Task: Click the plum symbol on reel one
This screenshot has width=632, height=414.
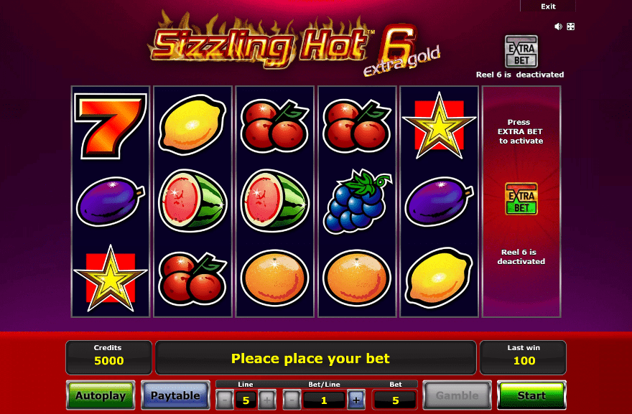Action: click(x=111, y=202)
